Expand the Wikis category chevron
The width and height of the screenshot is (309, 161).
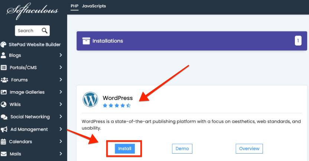click(x=61, y=104)
